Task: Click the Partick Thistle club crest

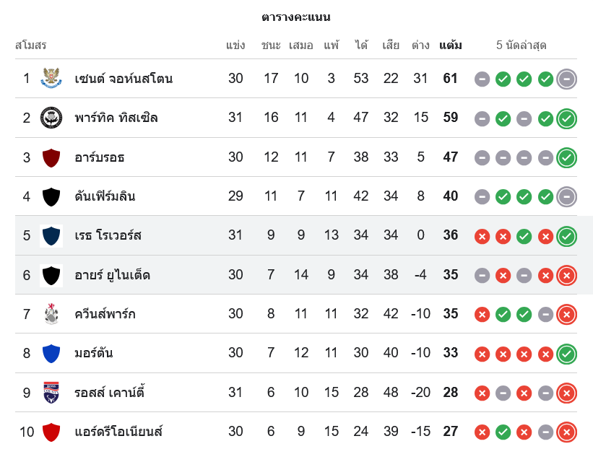Action: click(51, 117)
